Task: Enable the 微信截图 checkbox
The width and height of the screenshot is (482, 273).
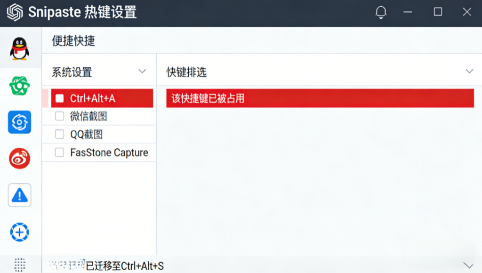Action: [x=59, y=116]
